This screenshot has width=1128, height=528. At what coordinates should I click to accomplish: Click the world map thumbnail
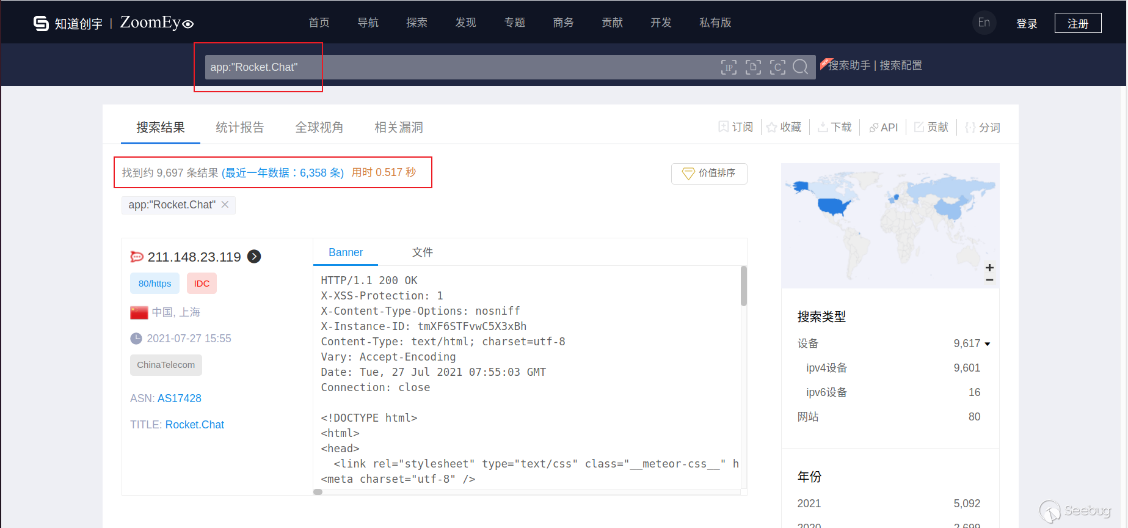point(890,226)
